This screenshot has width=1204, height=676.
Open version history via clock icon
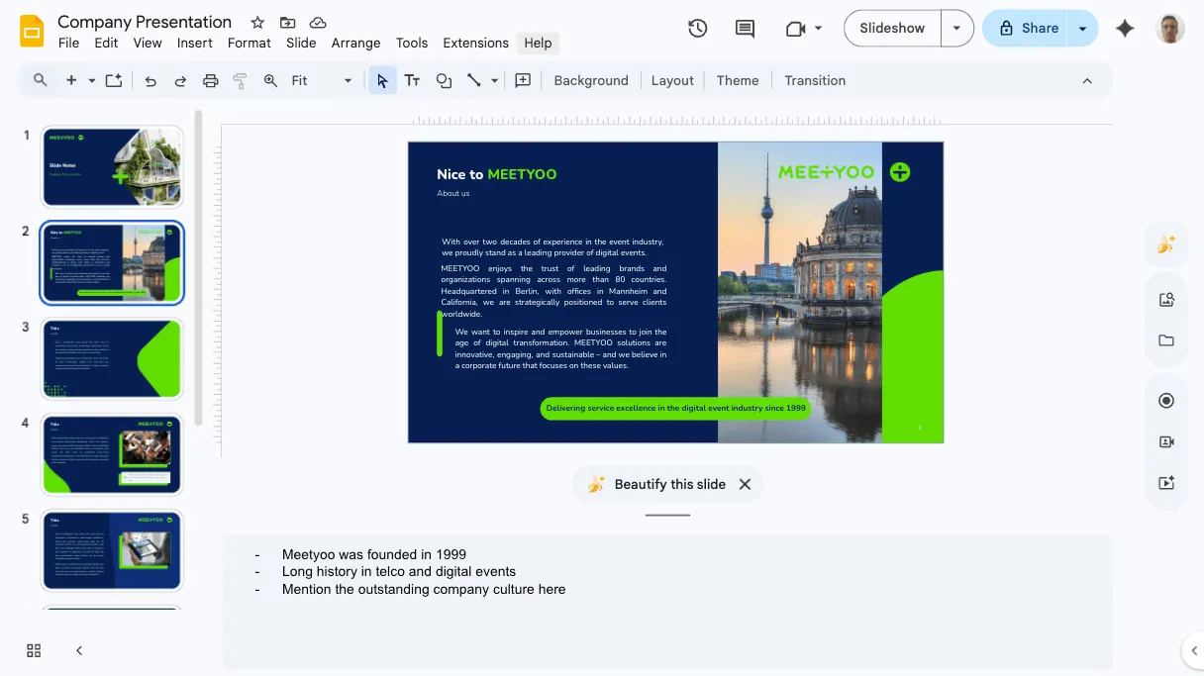pos(697,29)
